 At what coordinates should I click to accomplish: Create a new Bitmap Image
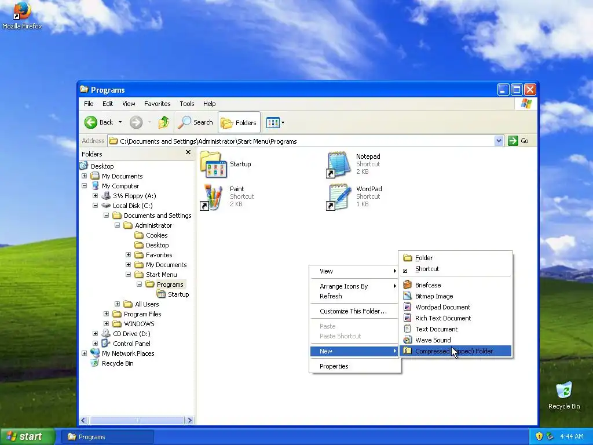[x=455, y=296]
